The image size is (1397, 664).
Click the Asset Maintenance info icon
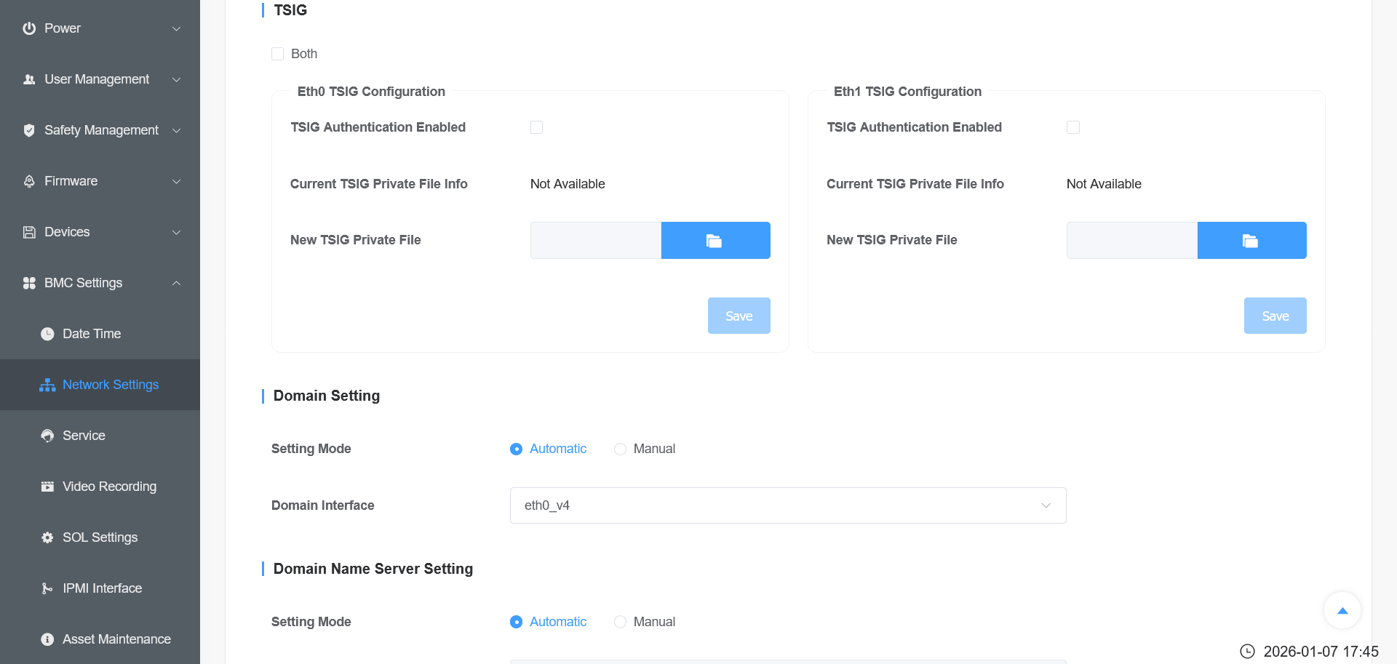[47, 639]
